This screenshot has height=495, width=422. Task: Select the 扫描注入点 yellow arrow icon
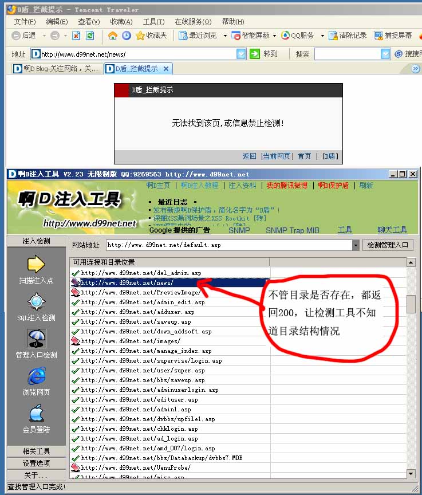(x=36, y=264)
